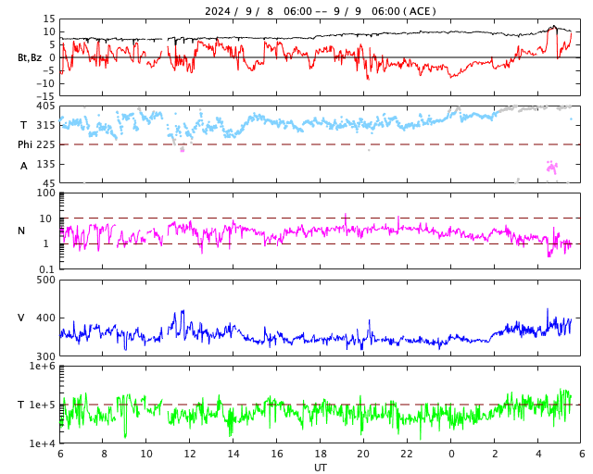This screenshot has height=474, width=593.
Task: Click the pink point cluster in Phi panel
Action: pos(552,167)
